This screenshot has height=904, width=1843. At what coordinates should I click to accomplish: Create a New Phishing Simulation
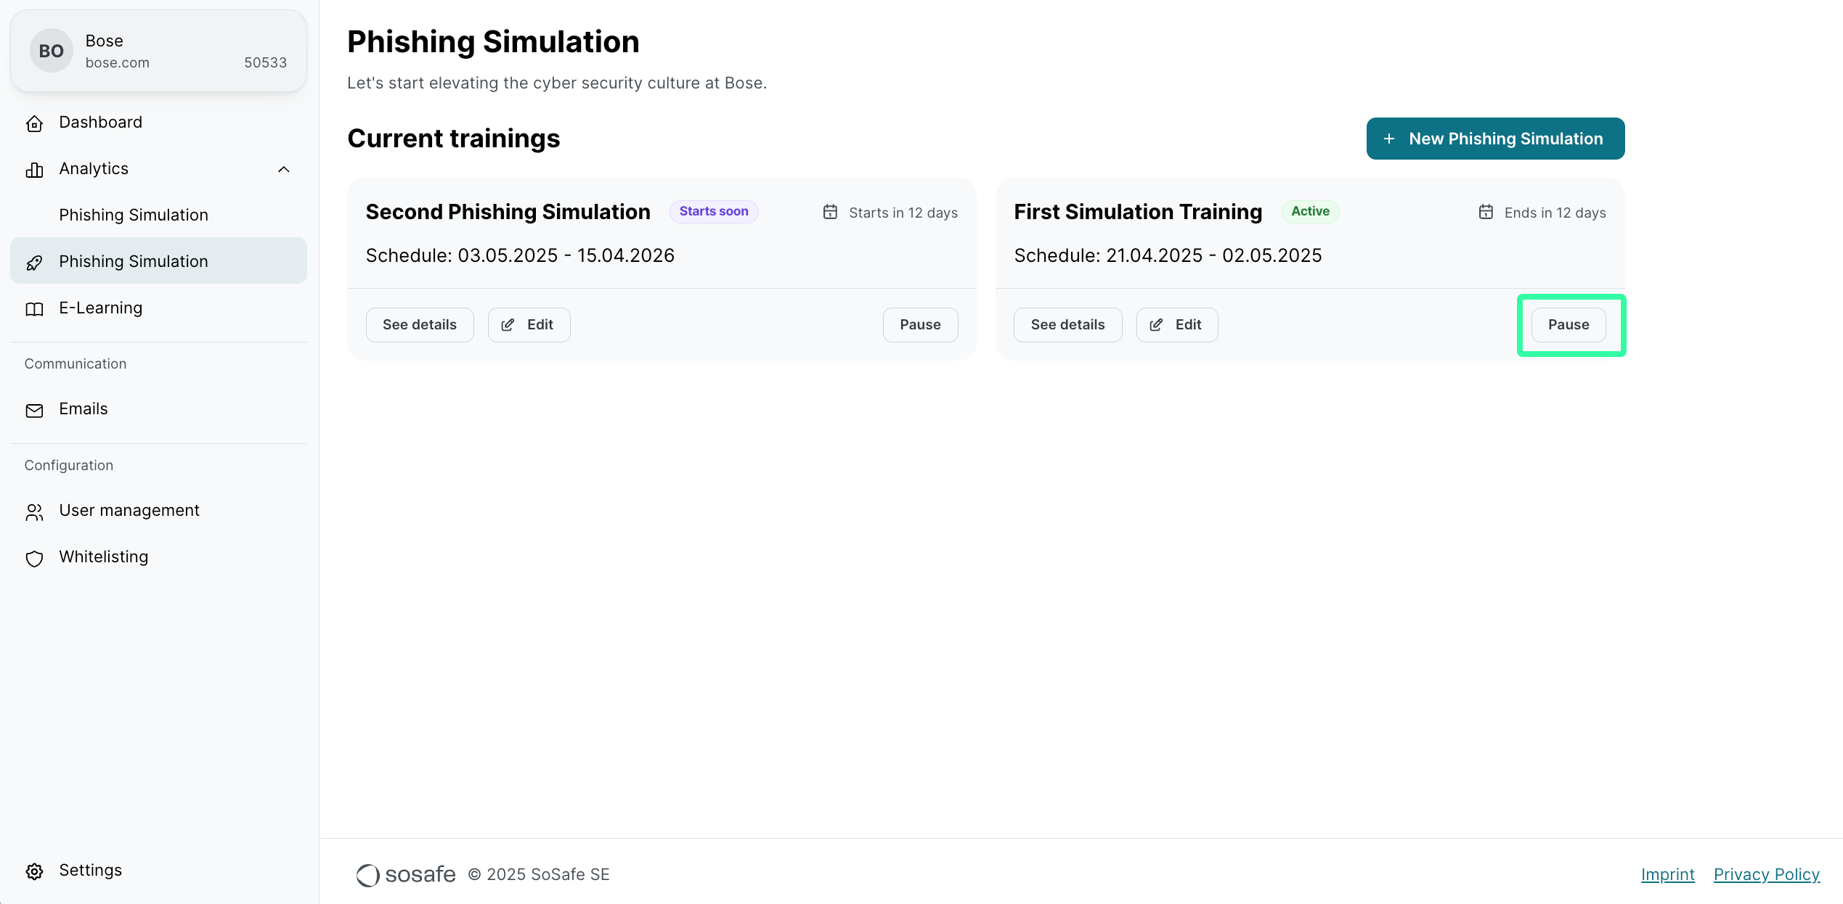click(x=1494, y=139)
